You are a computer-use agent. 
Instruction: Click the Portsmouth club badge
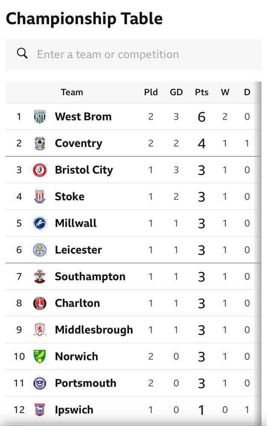(x=40, y=383)
